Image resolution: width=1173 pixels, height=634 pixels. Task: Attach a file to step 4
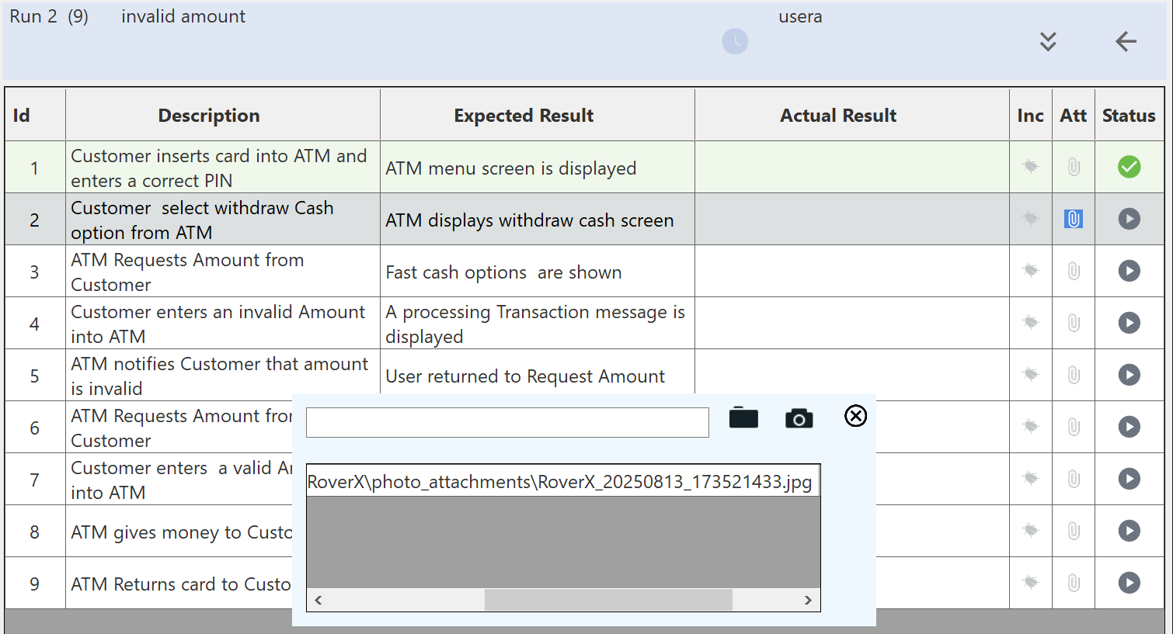click(1073, 323)
